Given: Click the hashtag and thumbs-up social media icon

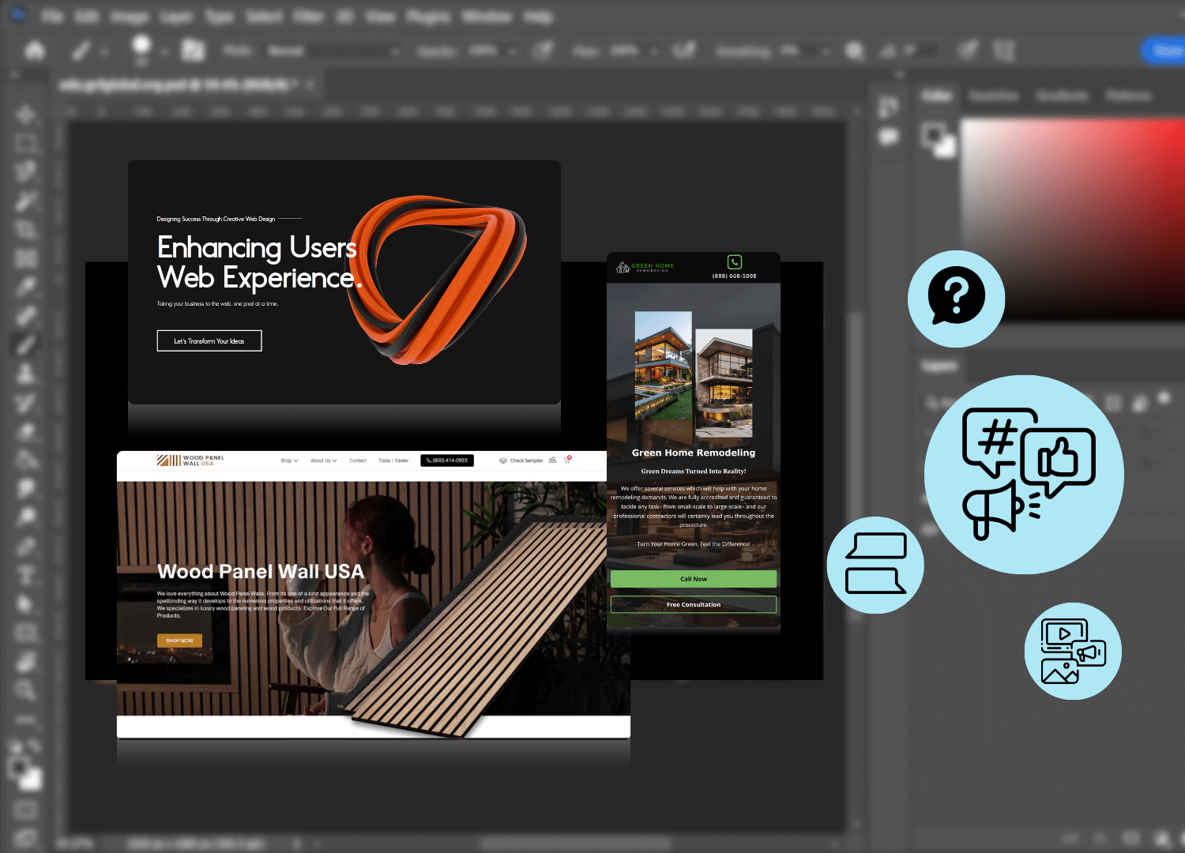Looking at the screenshot, I should click(x=1024, y=475).
